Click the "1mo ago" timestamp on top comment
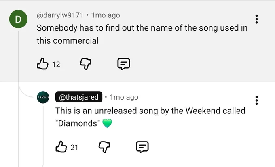The height and width of the screenshot is (167, 275). click(x=106, y=15)
